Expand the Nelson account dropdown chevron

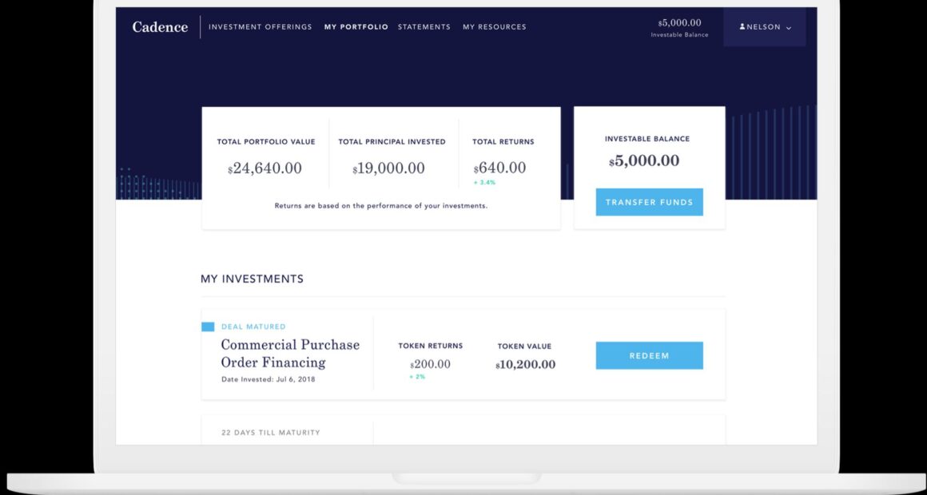(789, 28)
